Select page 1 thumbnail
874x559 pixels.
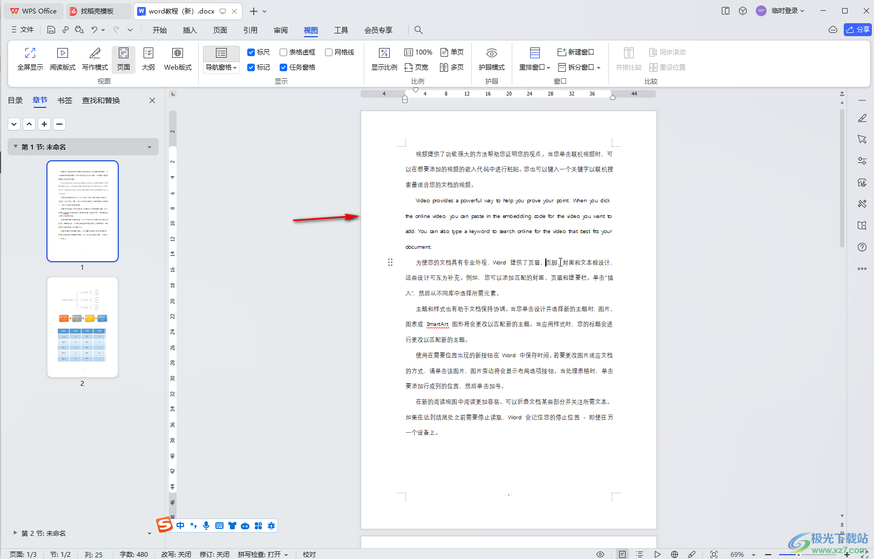[83, 211]
